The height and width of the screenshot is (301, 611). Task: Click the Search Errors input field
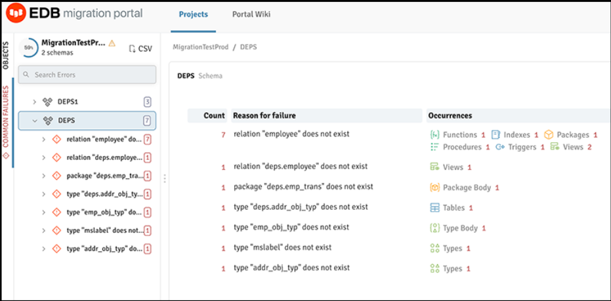(x=87, y=75)
